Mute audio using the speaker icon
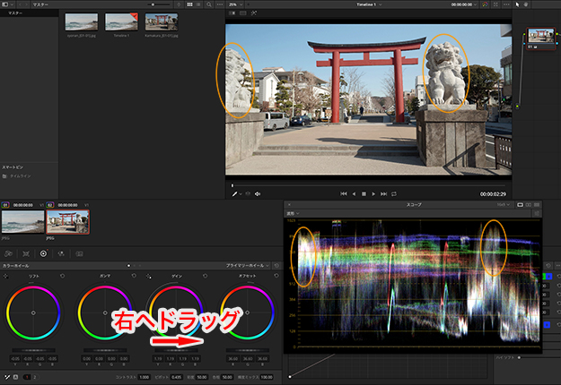This screenshot has height=385, width=561. click(x=258, y=193)
